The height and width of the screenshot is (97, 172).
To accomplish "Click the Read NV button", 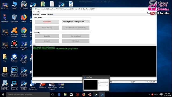I will (47, 36).
